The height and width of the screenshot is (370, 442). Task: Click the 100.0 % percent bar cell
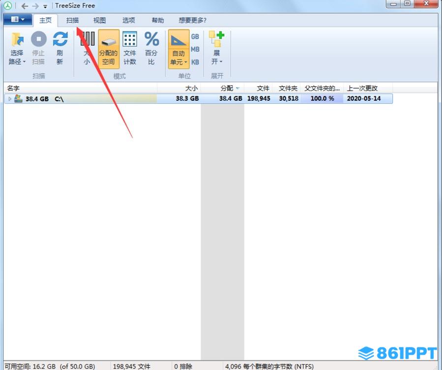322,99
